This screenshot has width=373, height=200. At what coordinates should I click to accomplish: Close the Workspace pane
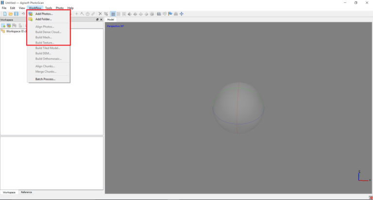point(101,20)
